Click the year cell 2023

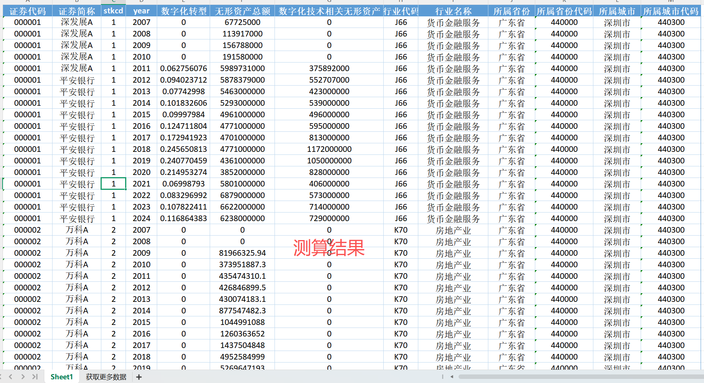tap(142, 207)
